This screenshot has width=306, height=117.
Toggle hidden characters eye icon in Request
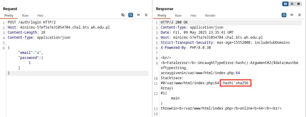tap(123, 15)
